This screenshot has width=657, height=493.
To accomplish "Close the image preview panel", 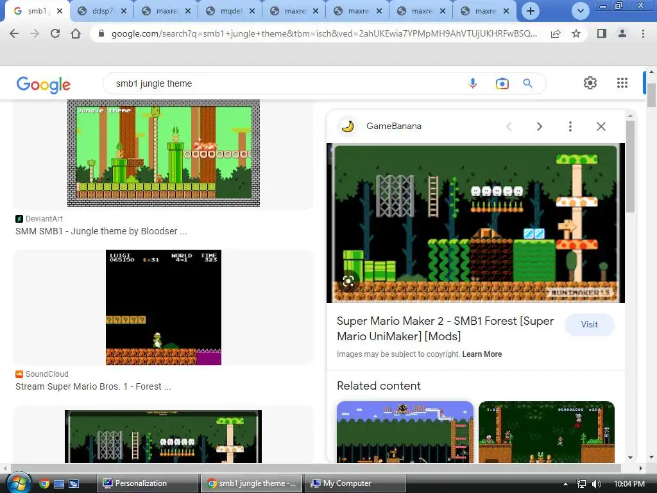I will click(601, 126).
